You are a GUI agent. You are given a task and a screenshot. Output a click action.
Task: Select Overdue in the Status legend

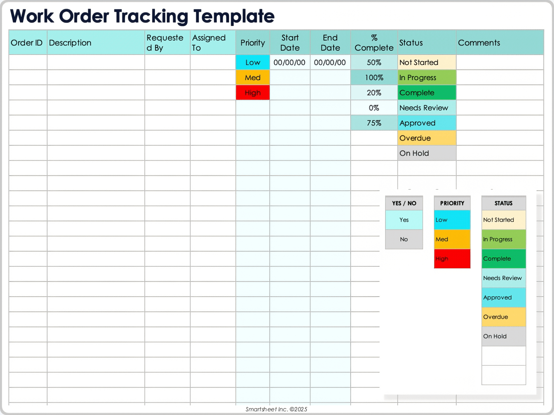(504, 317)
